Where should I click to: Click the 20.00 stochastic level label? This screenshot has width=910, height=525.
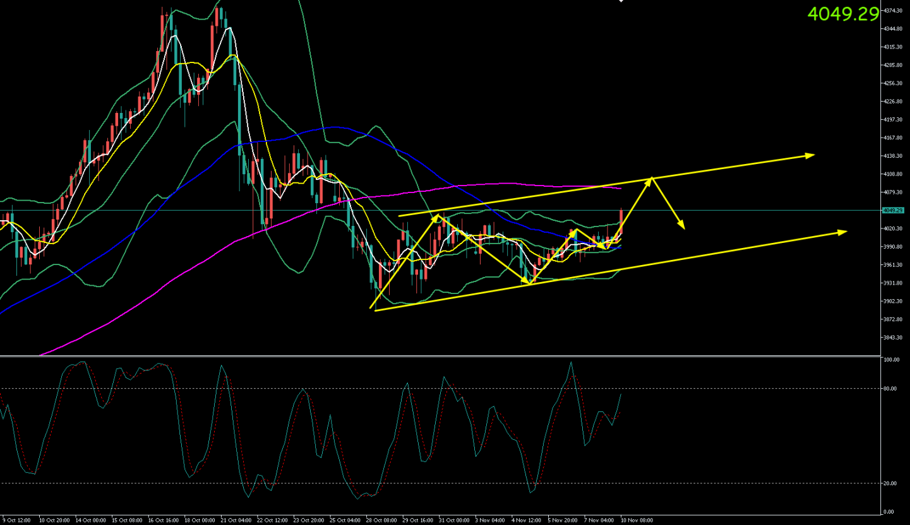891,483
